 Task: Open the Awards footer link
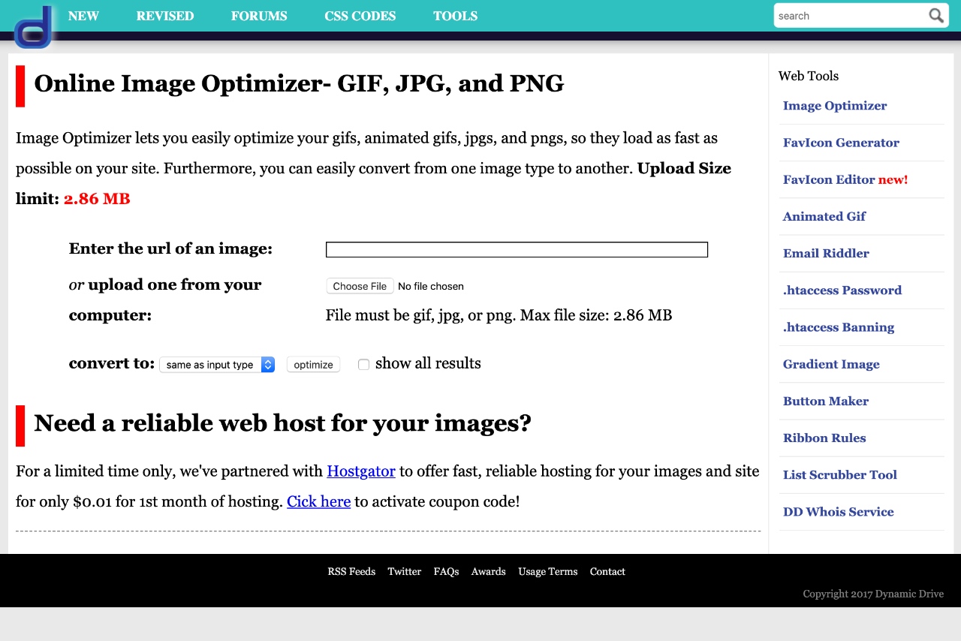(489, 572)
